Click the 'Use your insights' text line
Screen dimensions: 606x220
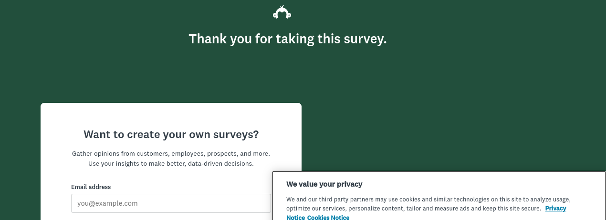(171, 164)
